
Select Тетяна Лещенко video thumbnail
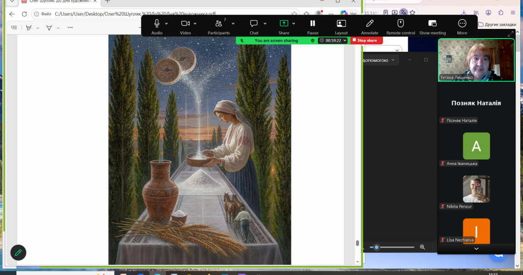click(x=476, y=60)
